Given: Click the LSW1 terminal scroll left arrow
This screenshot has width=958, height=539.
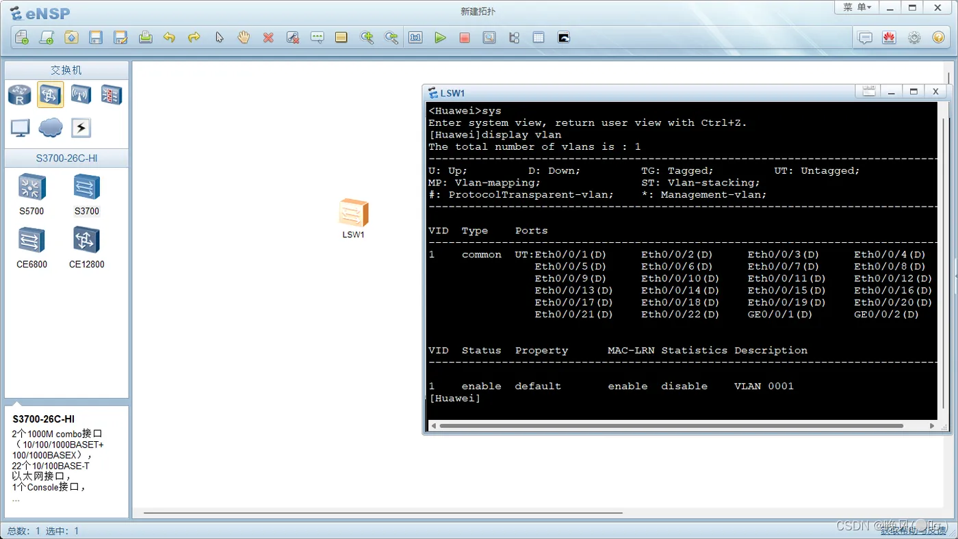Looking at the screenshot, I should click(432, 425).
